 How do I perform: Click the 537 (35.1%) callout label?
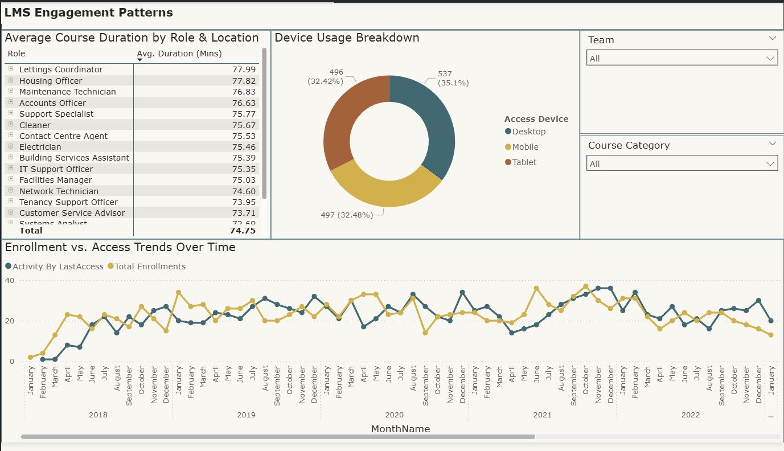(453, 77)
